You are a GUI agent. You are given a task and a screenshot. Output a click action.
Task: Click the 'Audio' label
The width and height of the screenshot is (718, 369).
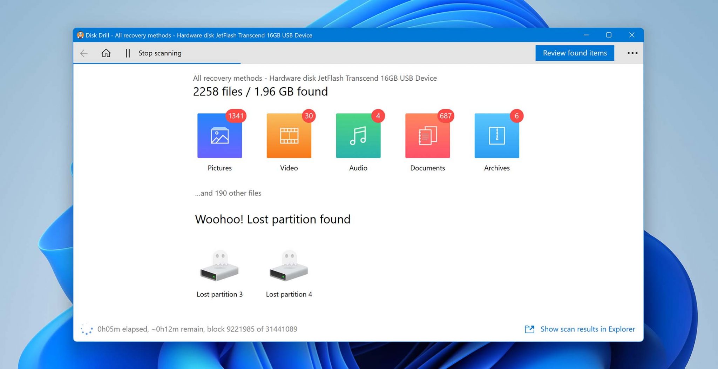358,168
